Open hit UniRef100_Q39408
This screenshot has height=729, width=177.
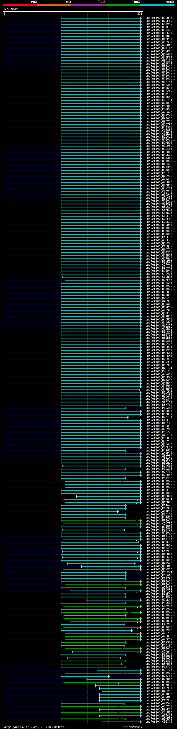coord(159,30)
